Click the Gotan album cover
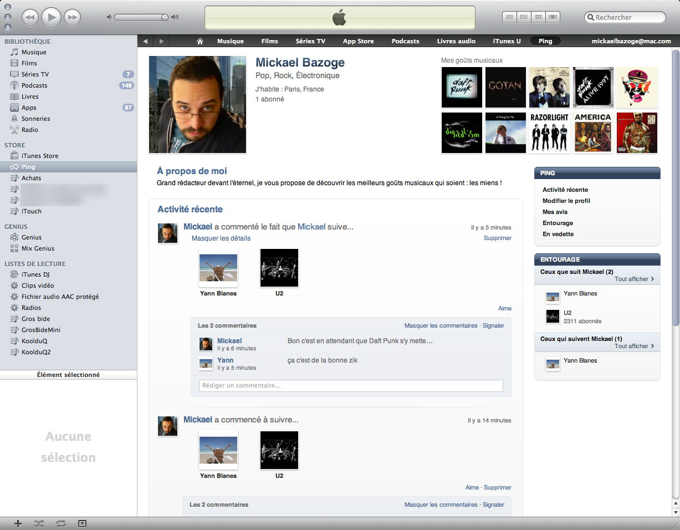 [505, 87]
